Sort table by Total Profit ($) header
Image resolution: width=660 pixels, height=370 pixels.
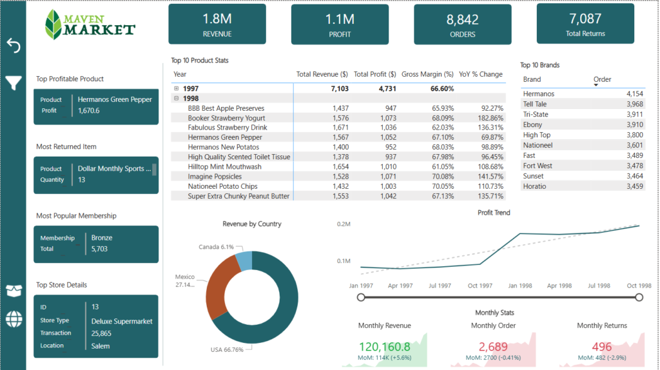[x=374, y=74]
